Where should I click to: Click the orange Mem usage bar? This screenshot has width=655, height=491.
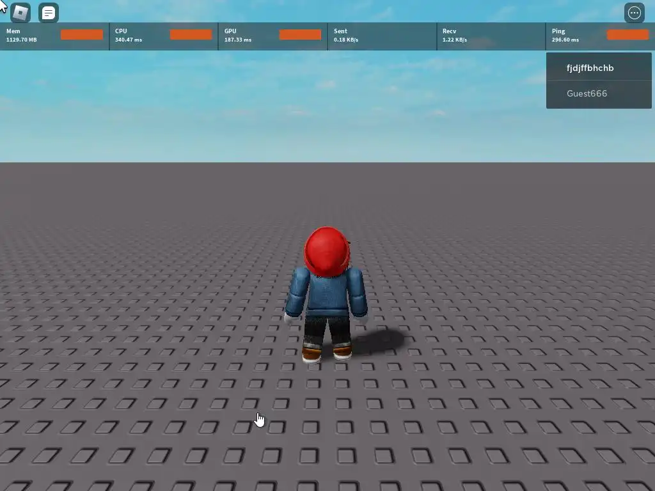82,35
